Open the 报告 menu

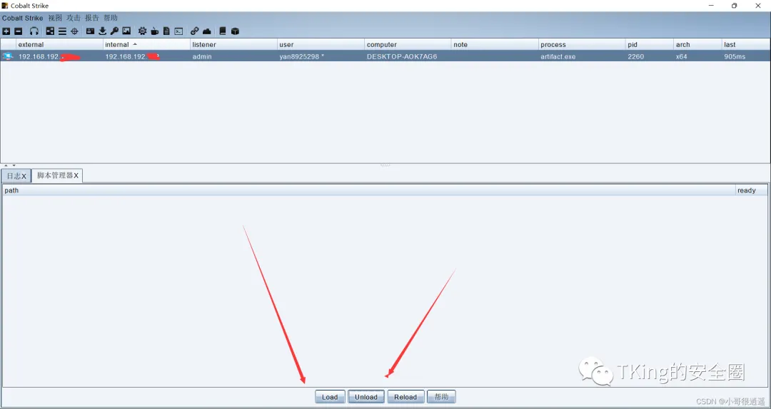pos(92,18)
